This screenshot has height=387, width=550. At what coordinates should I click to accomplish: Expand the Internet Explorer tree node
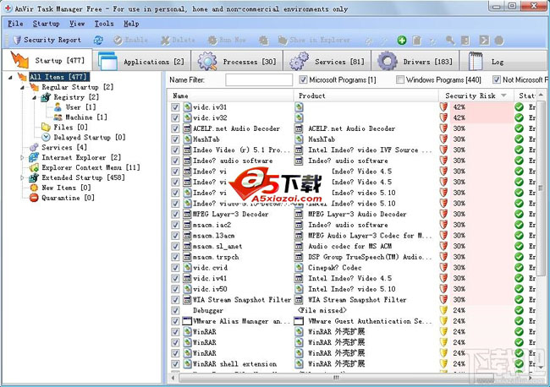22,158
